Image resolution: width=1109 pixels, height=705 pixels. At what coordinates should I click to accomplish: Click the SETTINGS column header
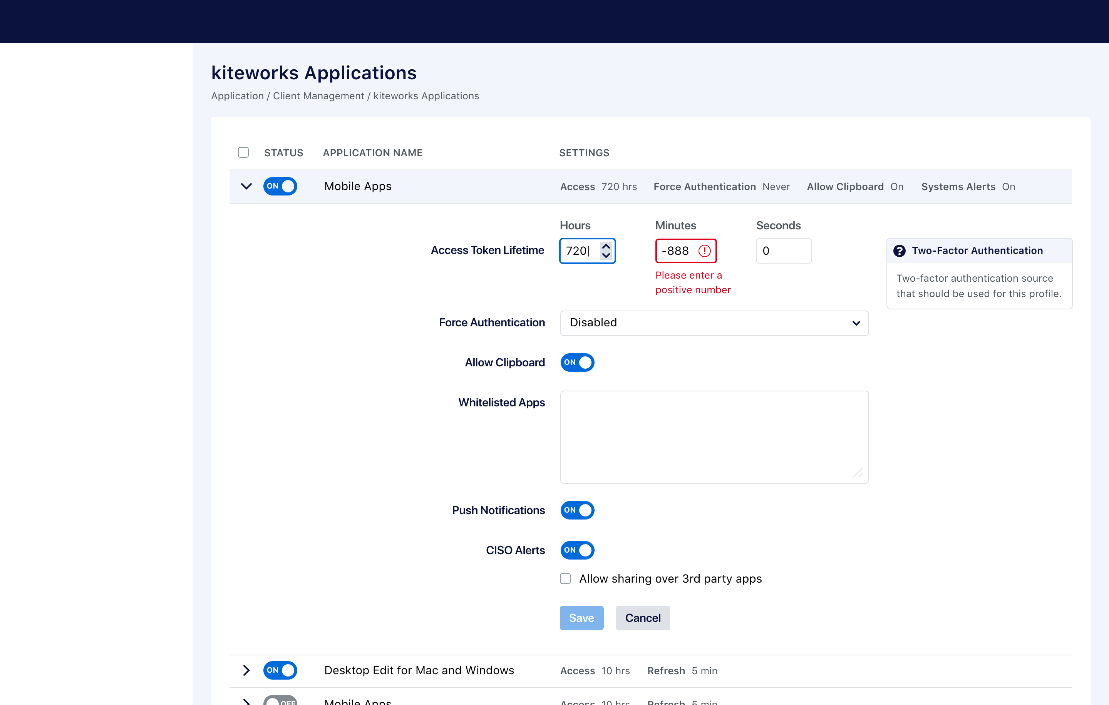pos(585,153)
